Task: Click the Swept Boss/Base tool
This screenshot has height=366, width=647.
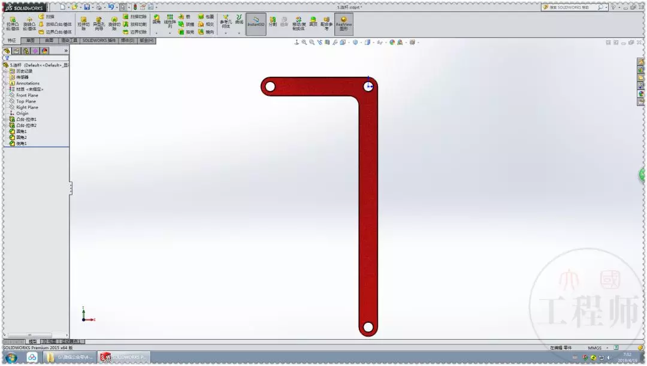Action: (46, 17)
